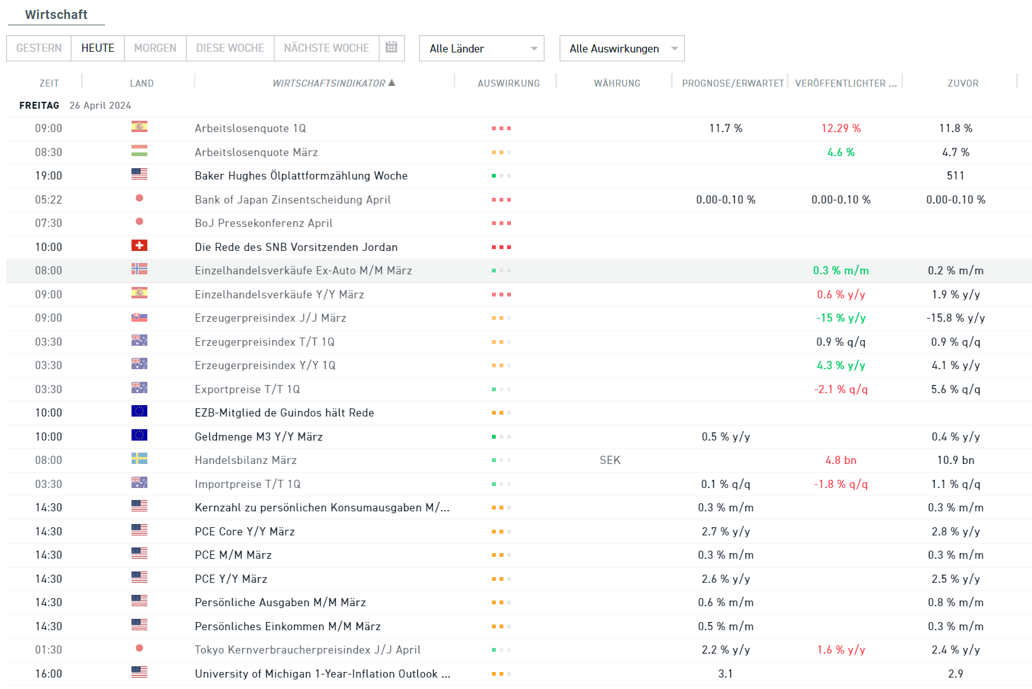Click the Zeit column header
Viewport: 1032px width, 689px height.
tap(49, 83)
